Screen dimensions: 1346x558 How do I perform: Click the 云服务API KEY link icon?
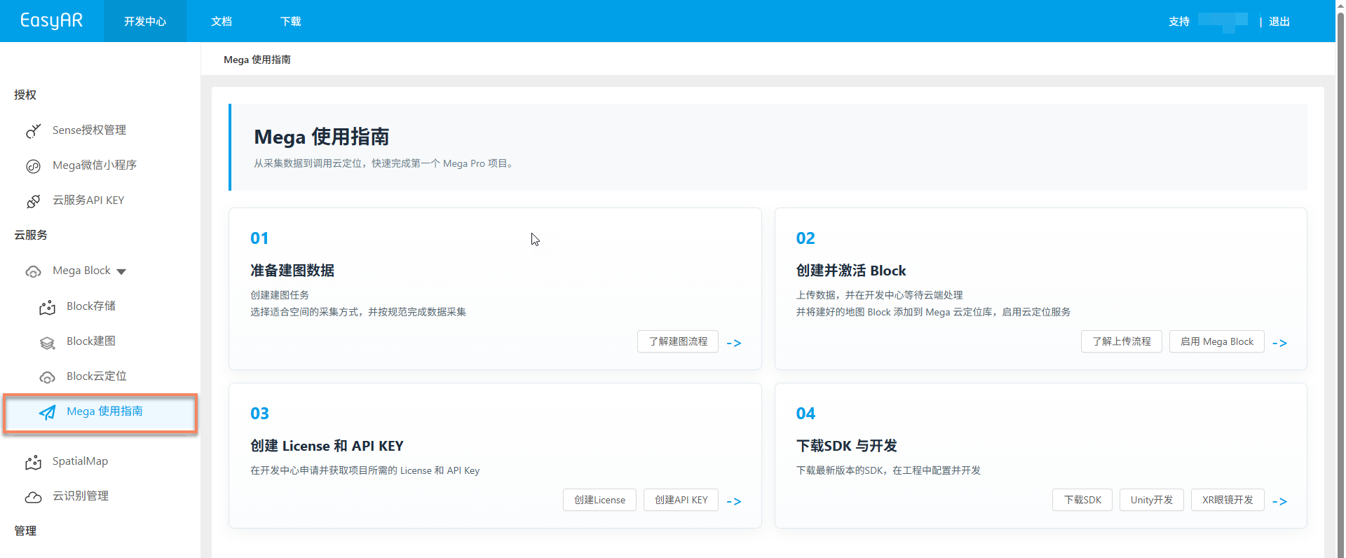(x=34, y=201)
